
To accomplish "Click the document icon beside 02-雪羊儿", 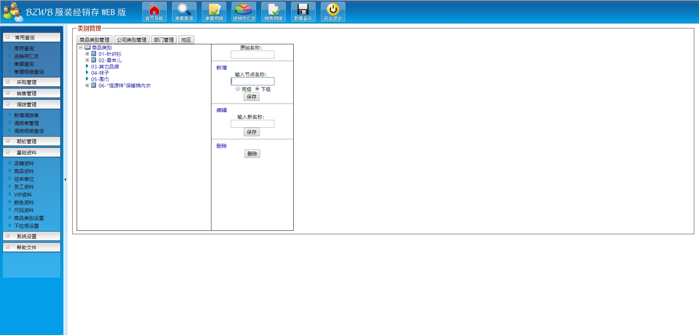I will click(x=94, y=60).
